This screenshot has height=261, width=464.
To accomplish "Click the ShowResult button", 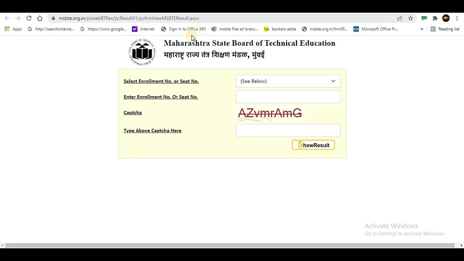I will pos(314,145).
